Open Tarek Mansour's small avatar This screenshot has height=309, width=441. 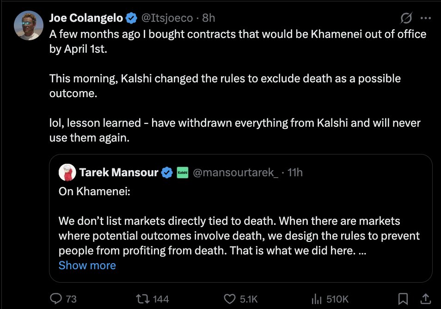[67, 173]
